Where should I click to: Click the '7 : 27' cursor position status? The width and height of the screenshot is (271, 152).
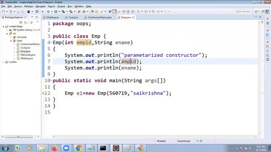(x=199, y=141)
